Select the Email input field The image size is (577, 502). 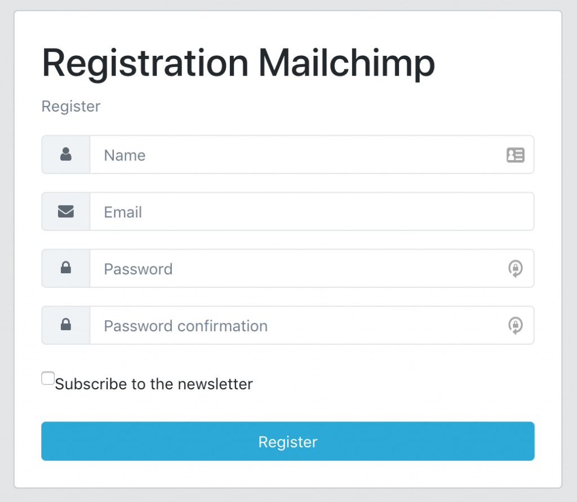(310, 212)
